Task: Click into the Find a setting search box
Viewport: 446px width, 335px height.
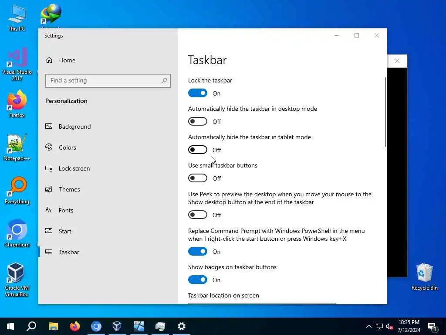Action: click(x=108, y=81)
